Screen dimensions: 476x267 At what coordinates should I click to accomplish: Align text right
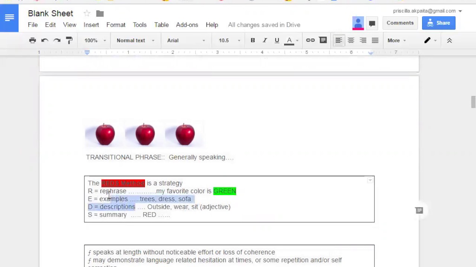pos(363,40)
